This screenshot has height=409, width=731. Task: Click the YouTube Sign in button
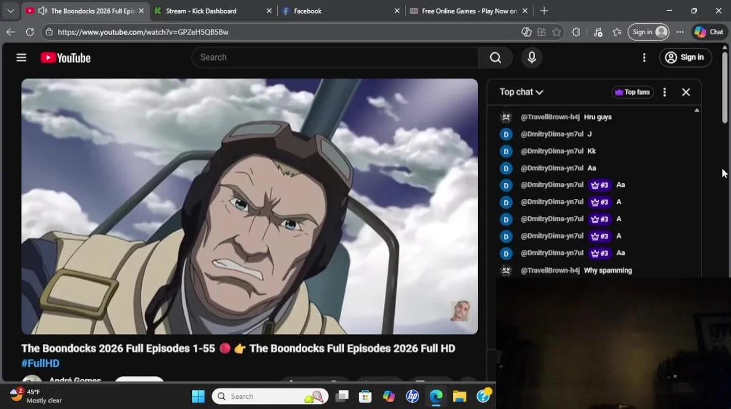pyautogui.click(x=685, y=57)
